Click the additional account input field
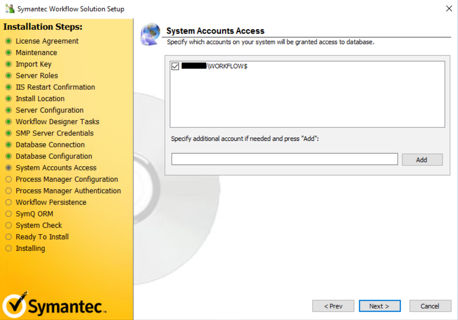This screenshot has height=320, width=458. [x=284, y=159]
